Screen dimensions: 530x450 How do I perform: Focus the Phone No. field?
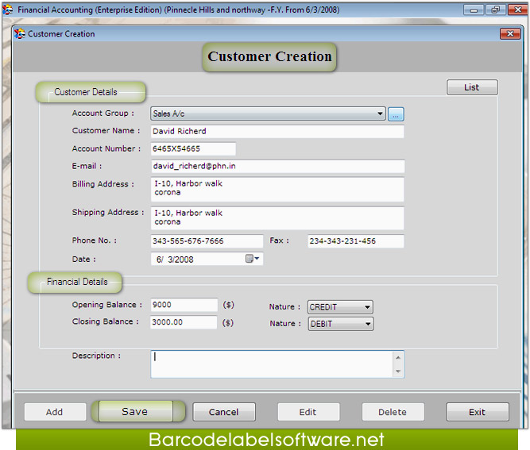207,241
